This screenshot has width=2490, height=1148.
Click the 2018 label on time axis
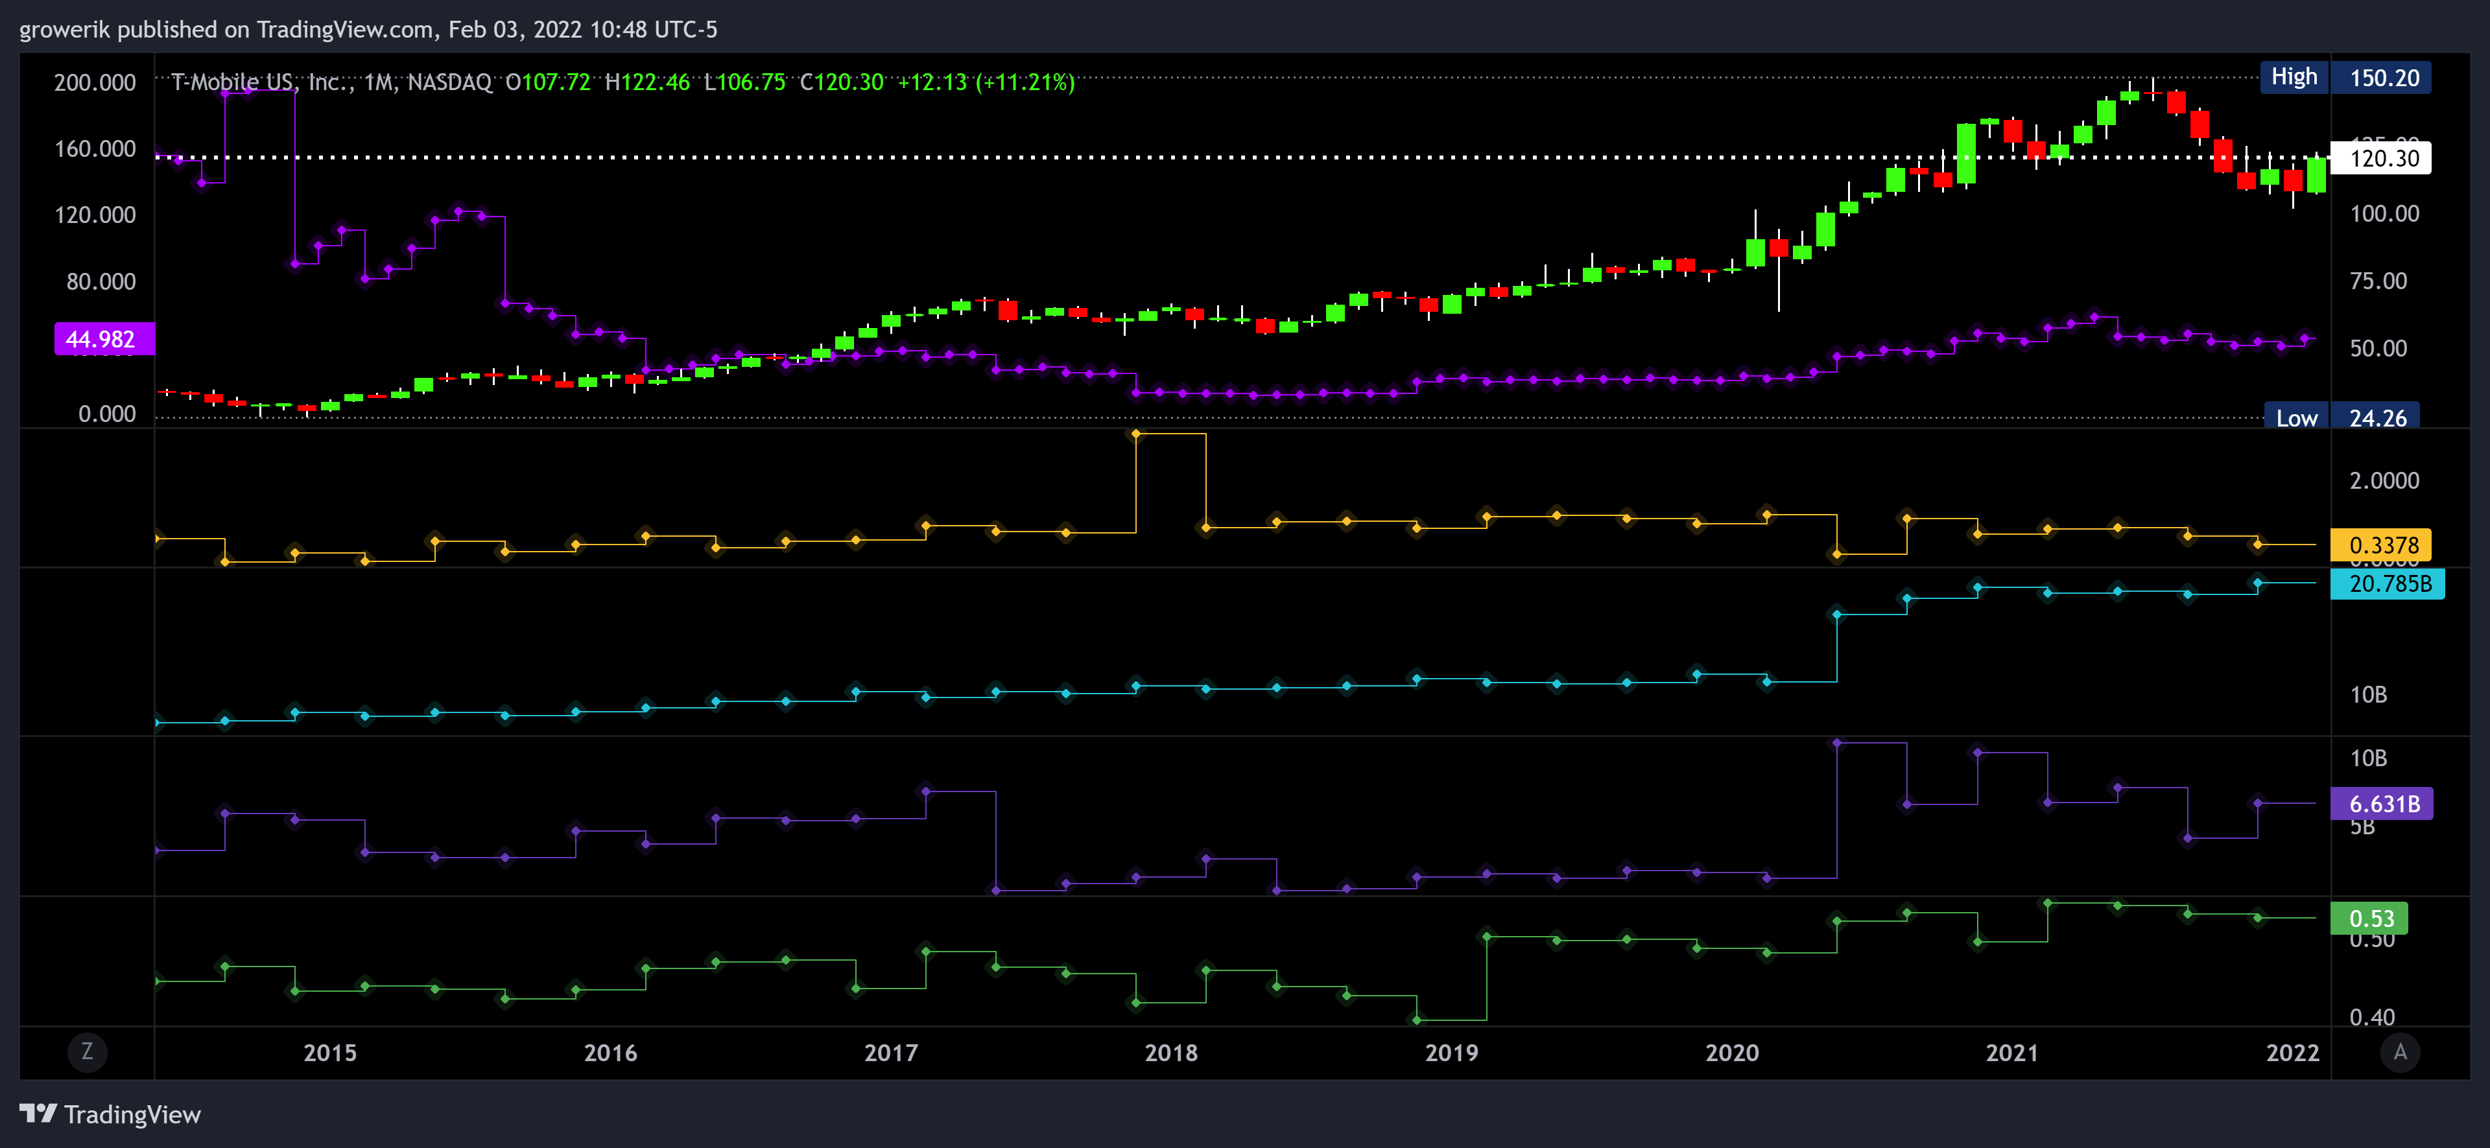pyautogui.click(x=1170, y=1052)
